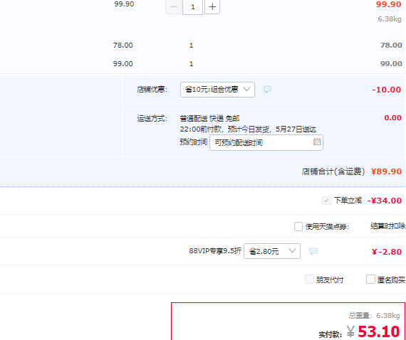Viewport: 406px width, 340px height.
Task: Click the chevron arrow in 省10元 combo box
Action: pyautogui.click(x=246, y=89)
